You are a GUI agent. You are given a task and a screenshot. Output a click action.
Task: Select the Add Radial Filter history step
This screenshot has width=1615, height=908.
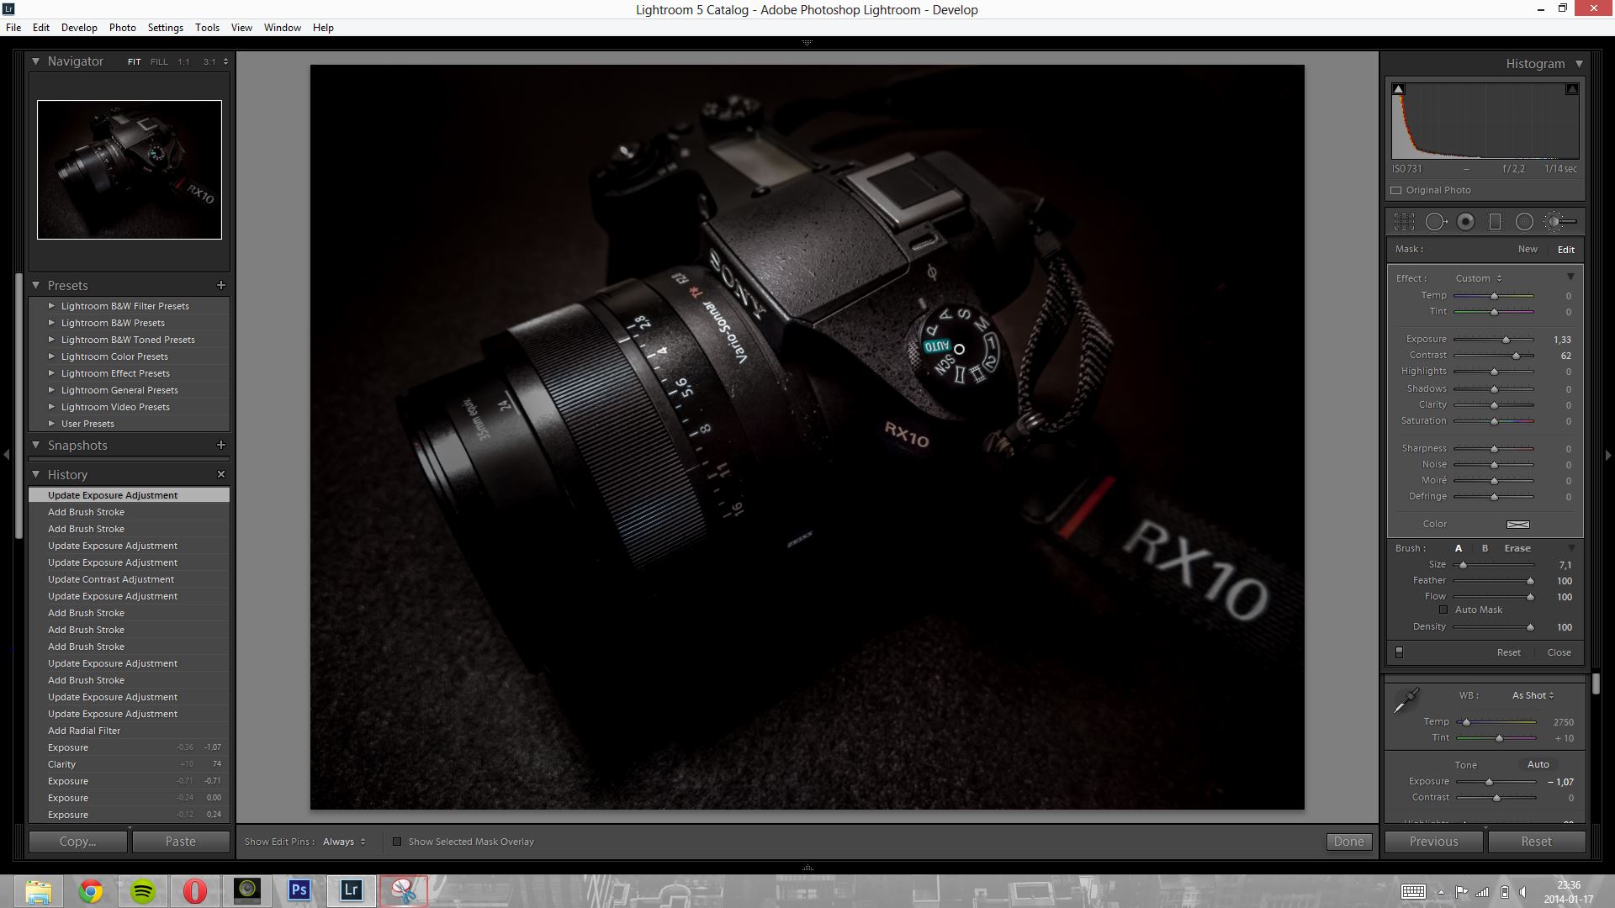coord(129,731)
